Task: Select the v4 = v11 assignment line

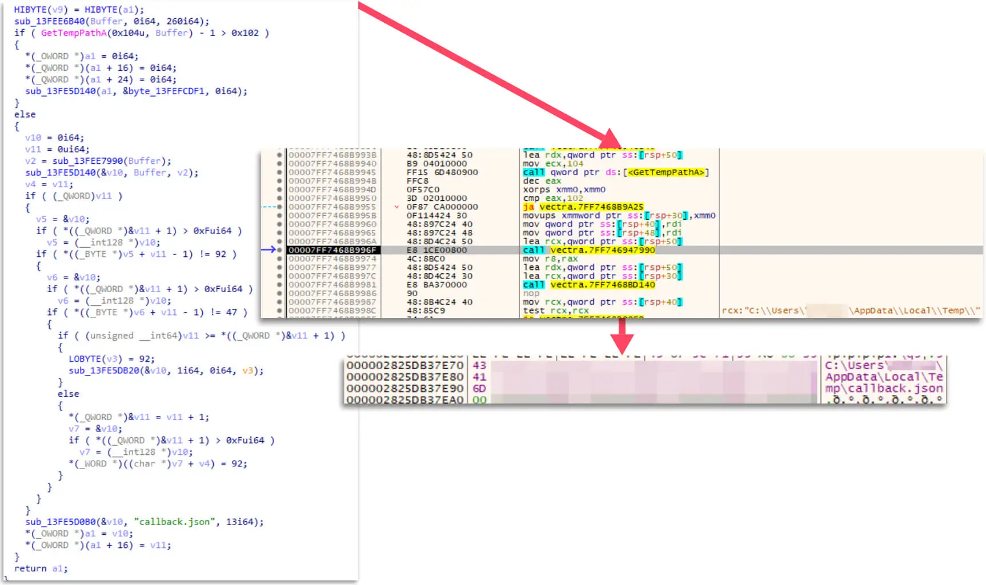Action: coord(49,184)
